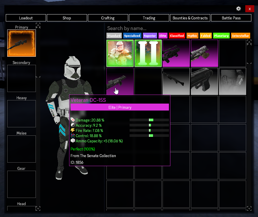Toggle the Mythic rarity filter
This screenshot has width=258, height=217.
pos(192,36)
